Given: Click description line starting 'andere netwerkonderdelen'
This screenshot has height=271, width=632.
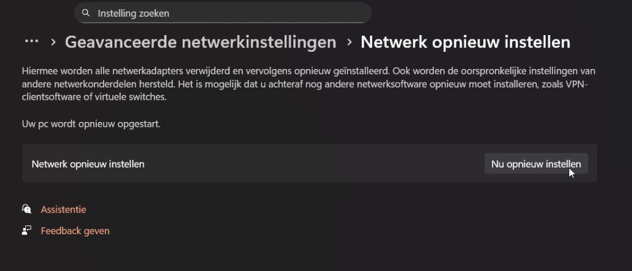Looking at the screenshot, I should (x=185, y=84).
